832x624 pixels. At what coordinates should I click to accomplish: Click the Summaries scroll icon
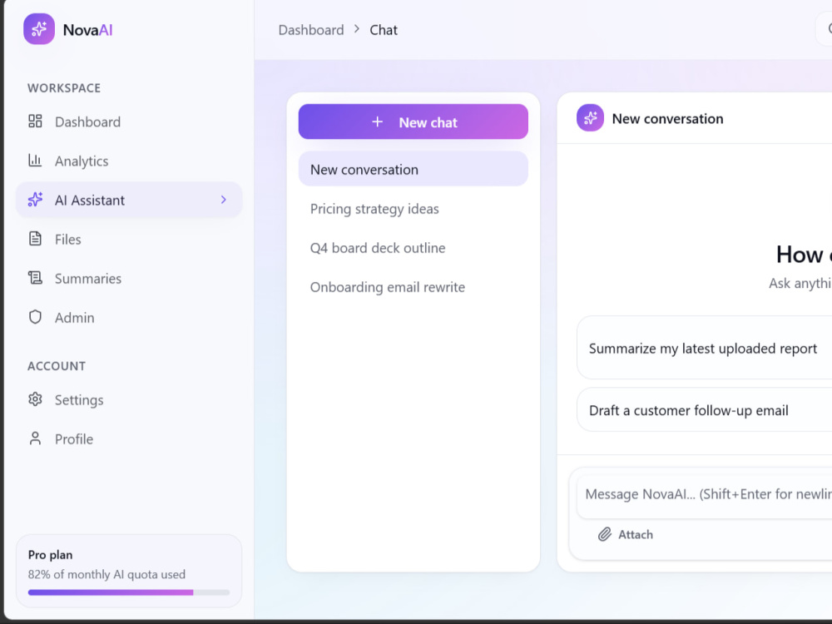[x=35, y=278]
